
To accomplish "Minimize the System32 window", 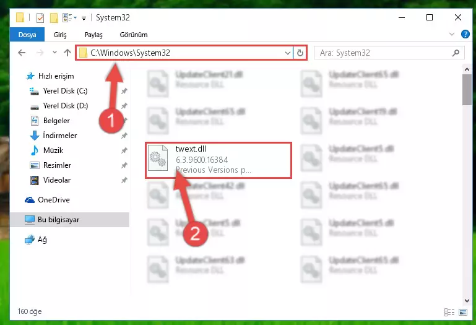I will (x=402, y=17).
